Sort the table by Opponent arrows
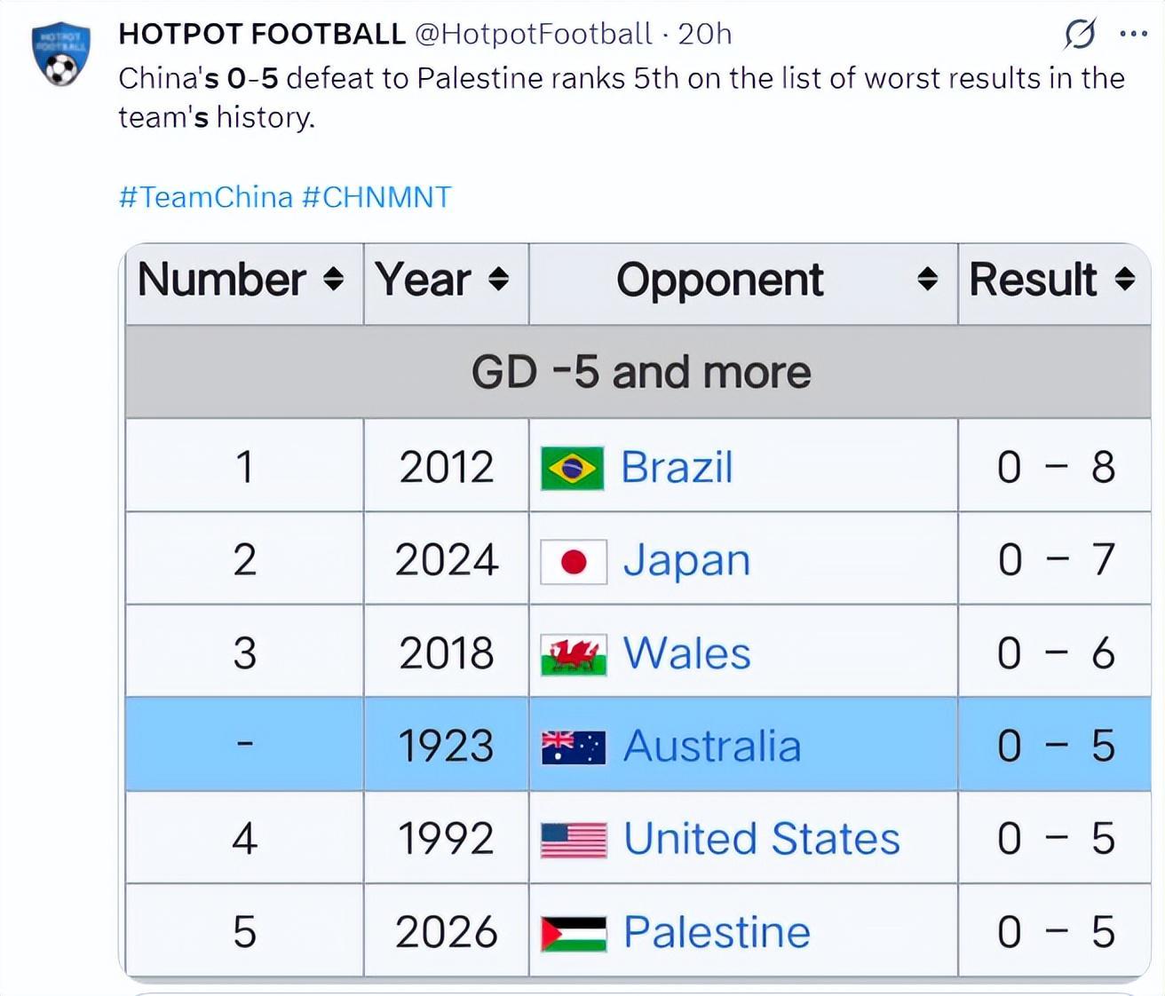Viewport: 1165px width, 996px height. coord(927,280)
